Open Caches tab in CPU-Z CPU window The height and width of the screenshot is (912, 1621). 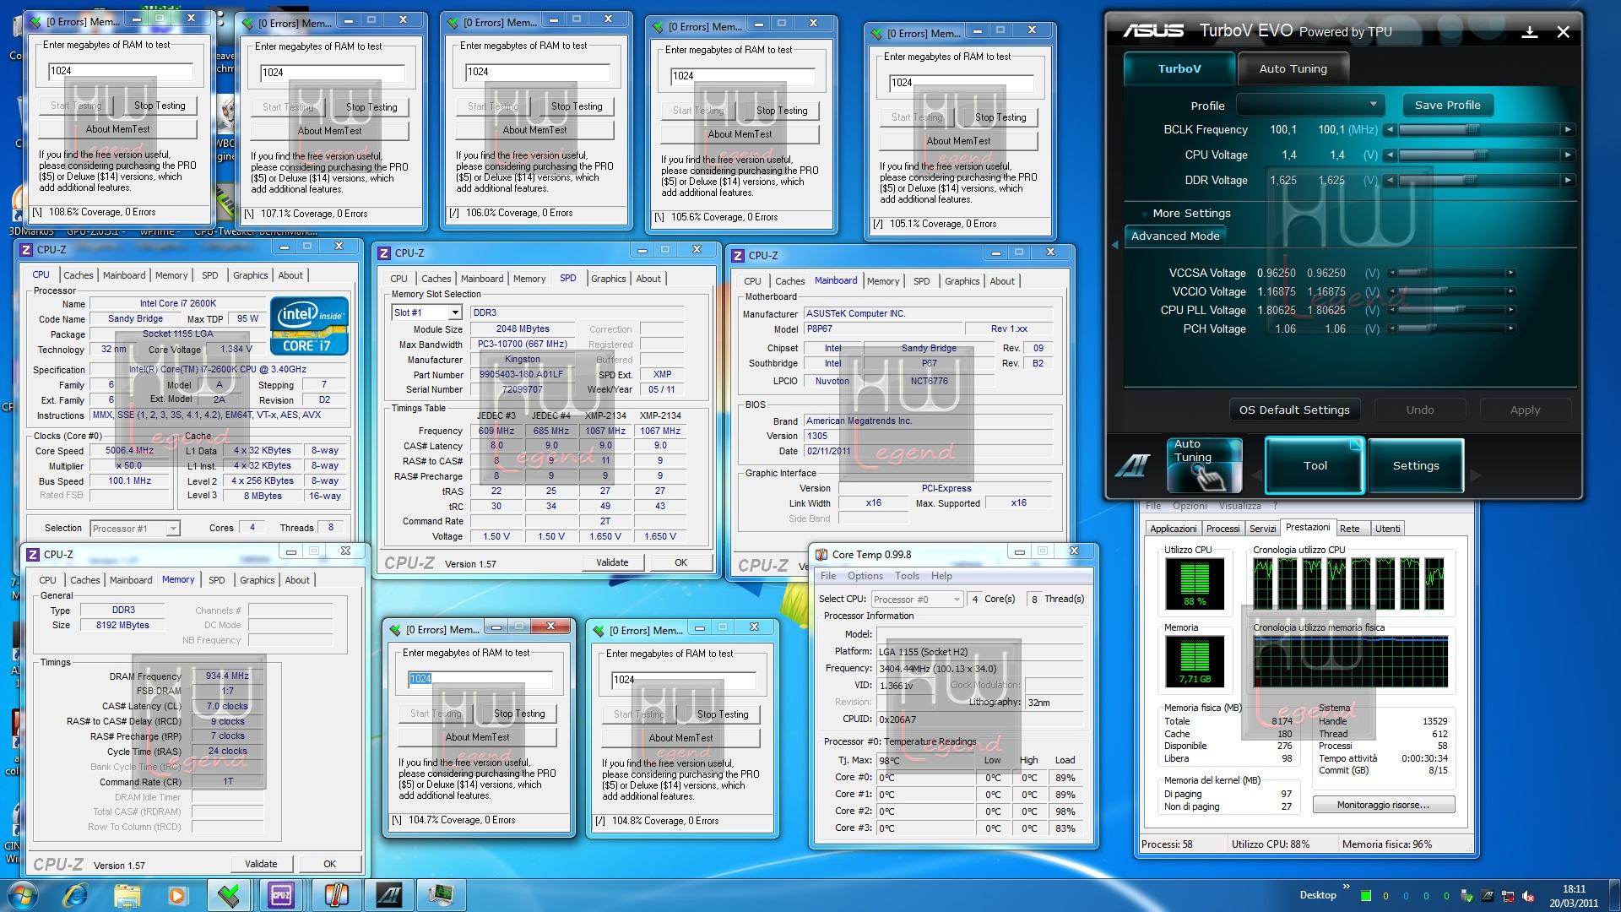click(x=79, y=275)
